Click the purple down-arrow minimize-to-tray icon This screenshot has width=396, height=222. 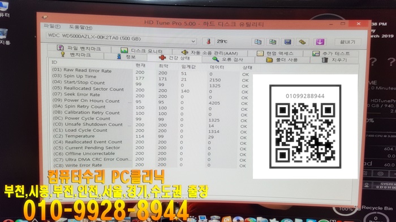point(320,42)
